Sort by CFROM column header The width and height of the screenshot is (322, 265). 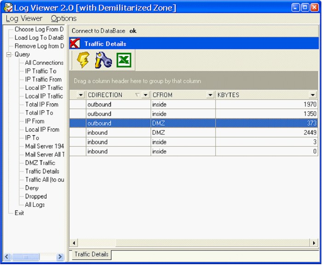click(x=162, y=95)
